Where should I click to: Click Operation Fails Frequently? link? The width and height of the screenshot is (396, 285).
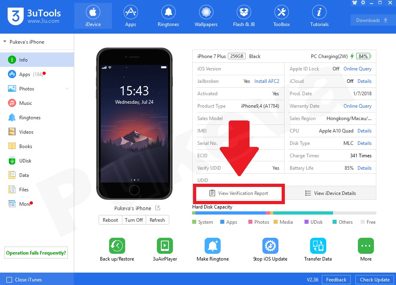point(36,253)
